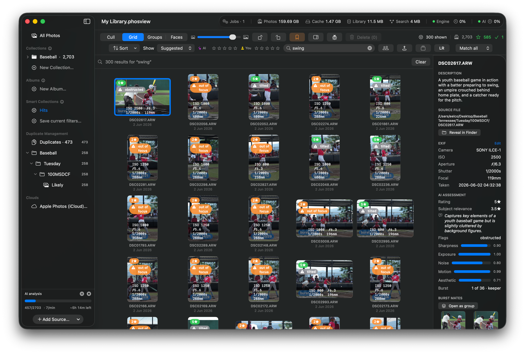525x354 pixels.
Task: Stop the AI analysis
Action: click(89, 294)
